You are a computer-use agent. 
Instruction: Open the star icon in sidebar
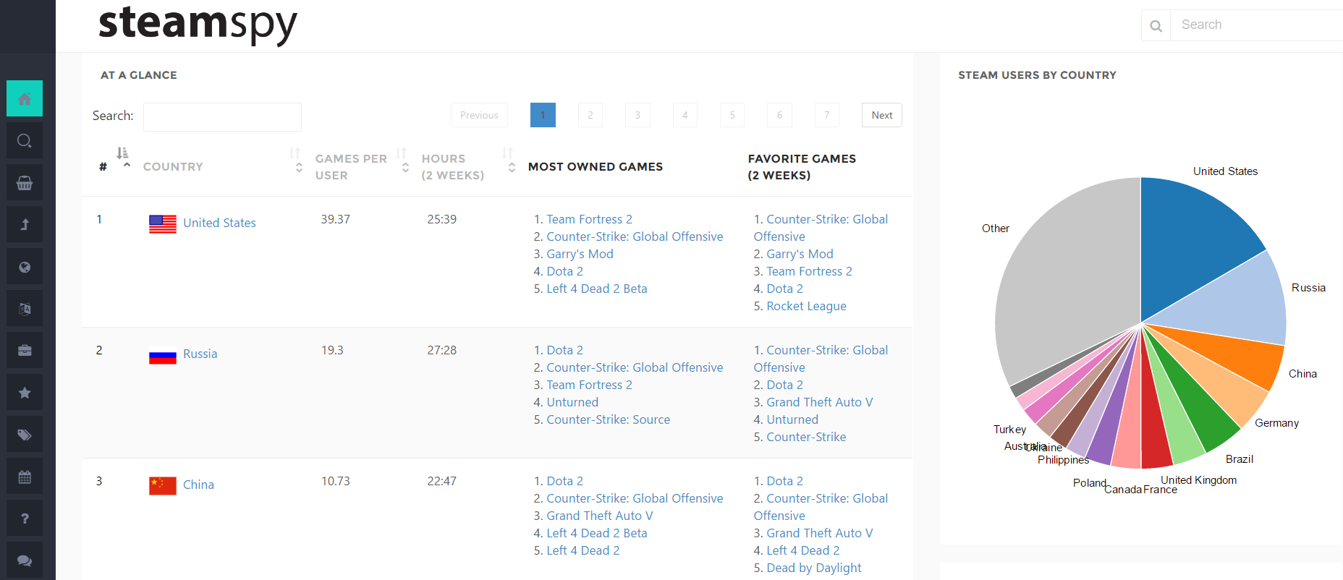coord(25,392)
